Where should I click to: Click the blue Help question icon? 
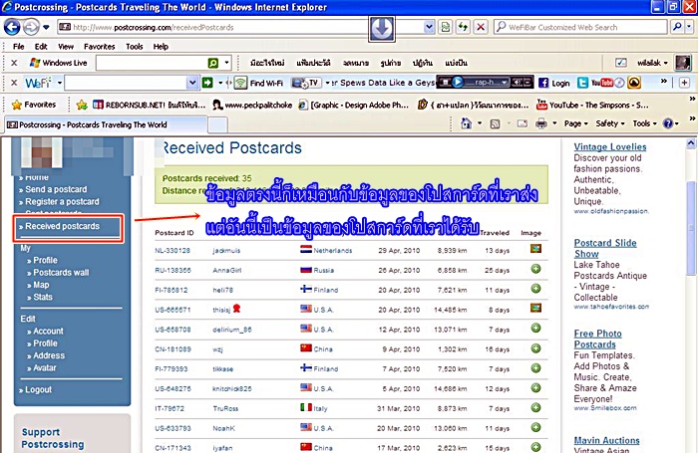click(668, 123)
